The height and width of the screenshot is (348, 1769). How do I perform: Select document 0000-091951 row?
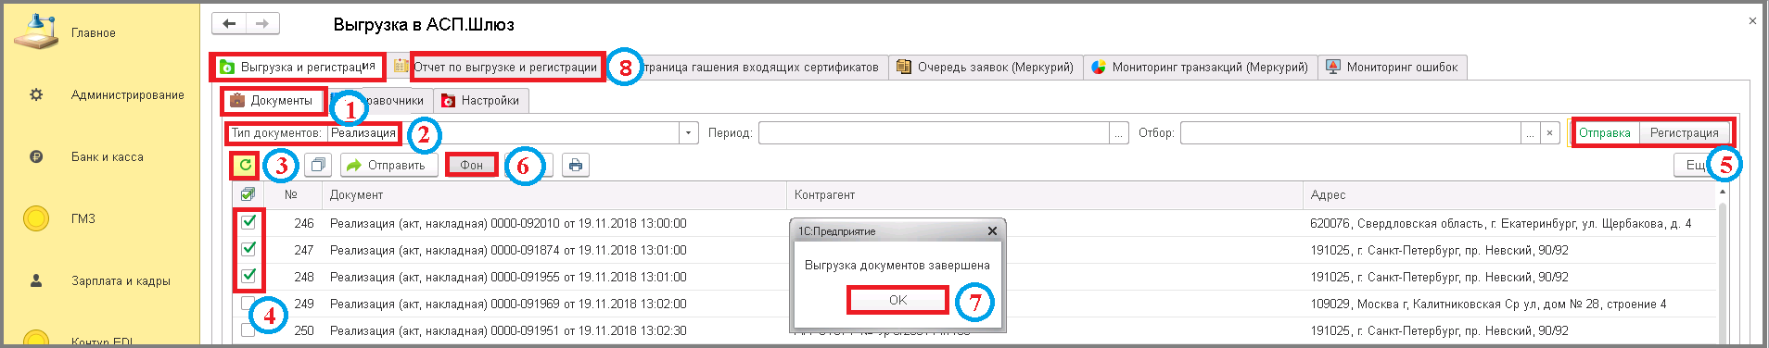[508, 330]
